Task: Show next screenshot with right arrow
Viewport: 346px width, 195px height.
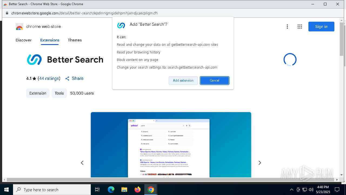Action: (260, 163)
